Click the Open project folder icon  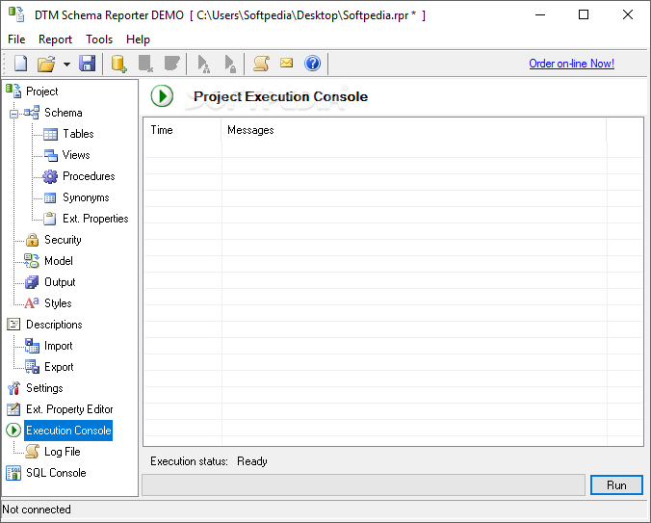click(x=46, y=64)
